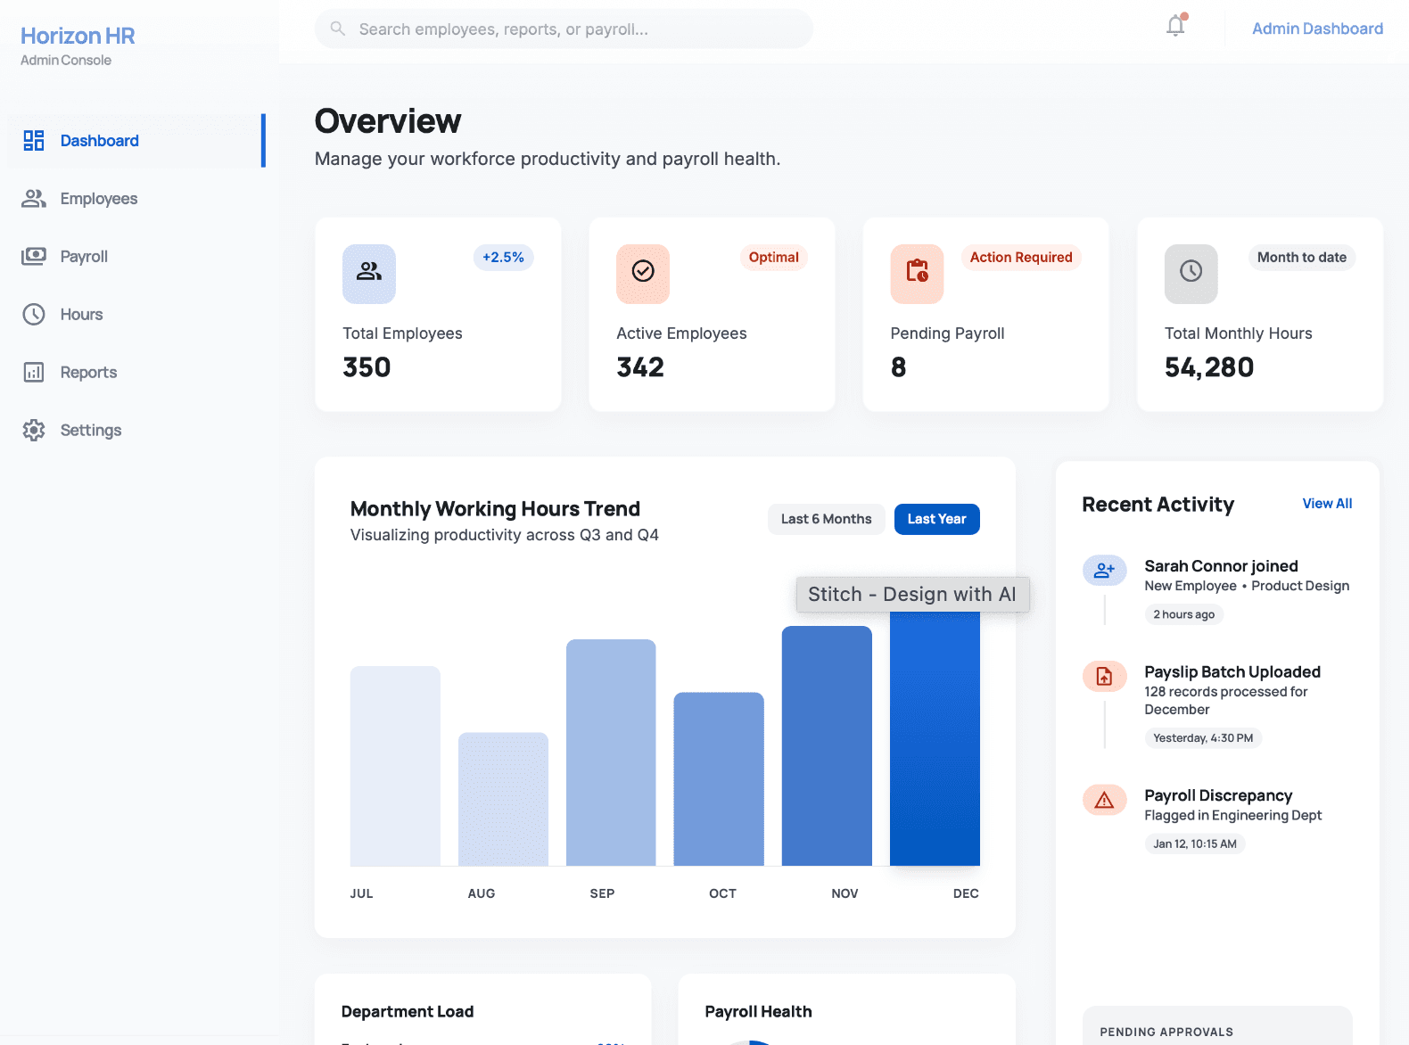Click the Settings gear icon in sidebar

point(34,430)
